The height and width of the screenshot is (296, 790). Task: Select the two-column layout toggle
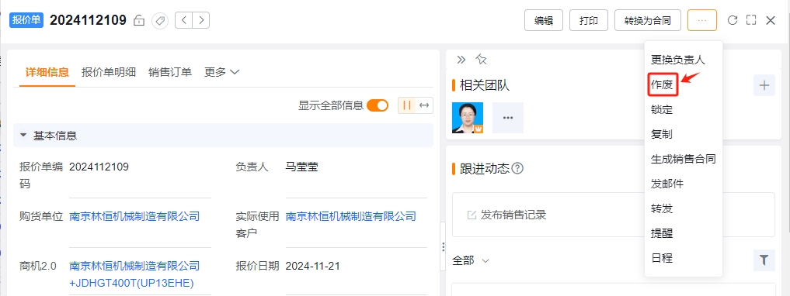407,105
